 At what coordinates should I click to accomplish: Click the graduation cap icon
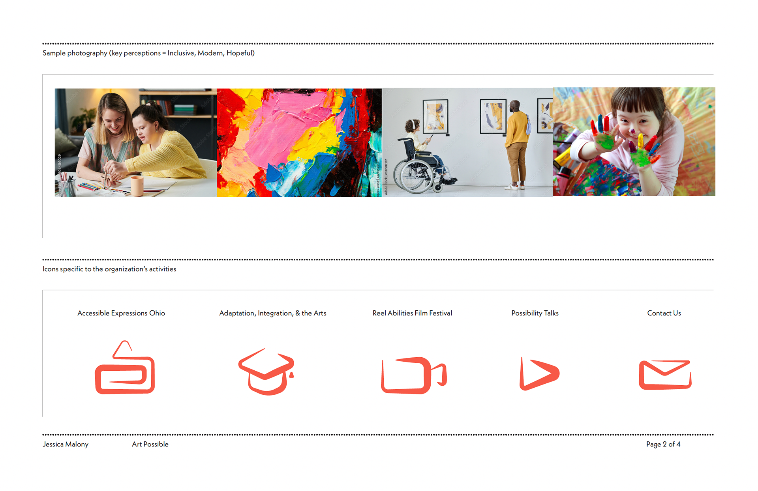pyautogui.click(x=266, y=372)
